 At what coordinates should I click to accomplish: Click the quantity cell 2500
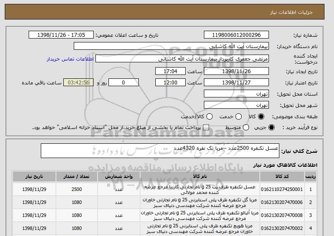[x=77, y=189]
